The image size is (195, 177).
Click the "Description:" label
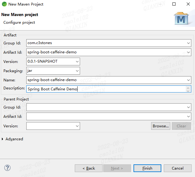click(x=14, y=88)
